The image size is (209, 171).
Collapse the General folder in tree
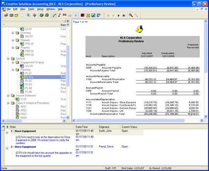(8, 59)
